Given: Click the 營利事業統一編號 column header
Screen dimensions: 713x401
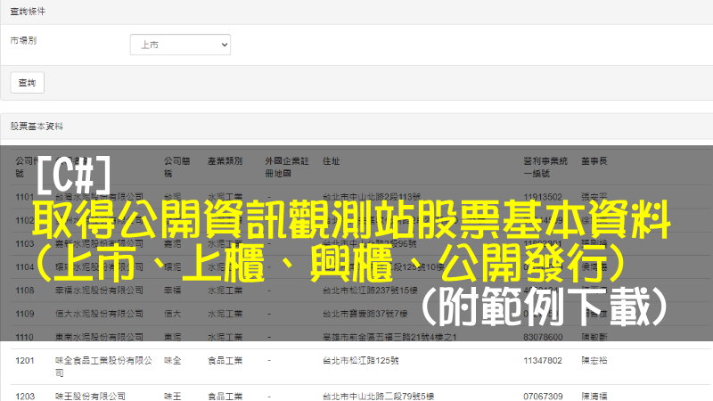Looking at the screenshot, I should tap(545, 167).
